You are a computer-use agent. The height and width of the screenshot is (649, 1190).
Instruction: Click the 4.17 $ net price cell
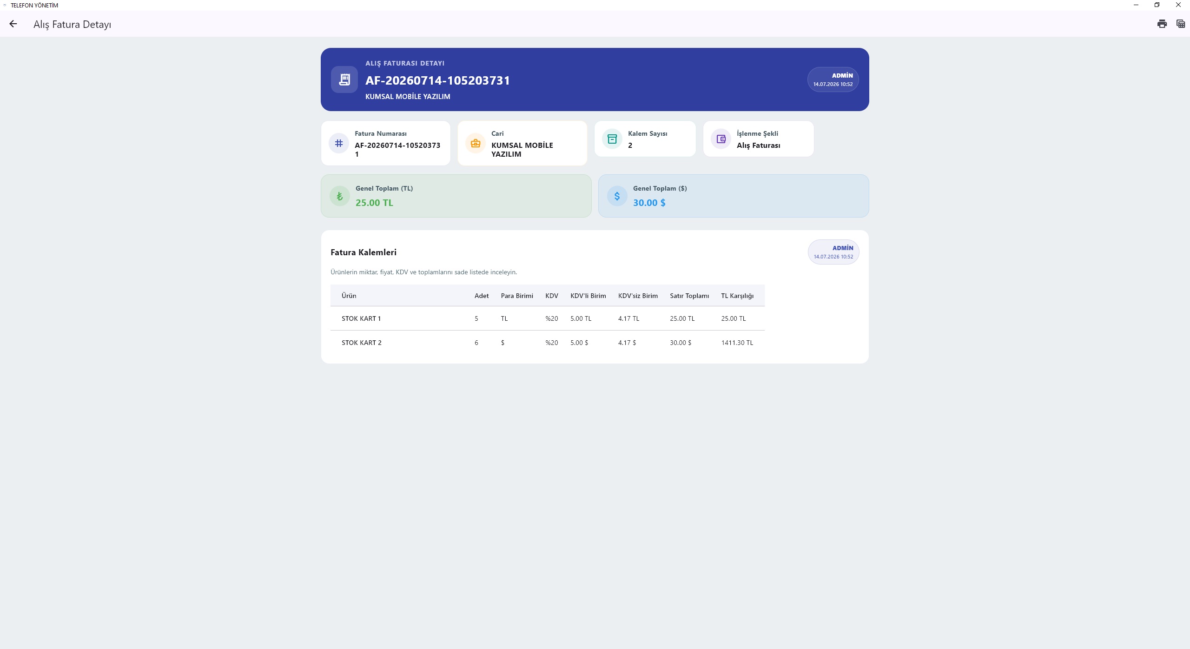(x=627, y=343)
